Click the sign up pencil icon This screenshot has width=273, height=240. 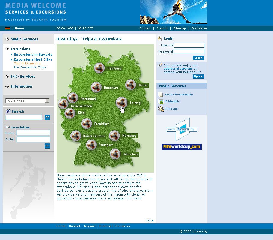(x=161, y=65)
